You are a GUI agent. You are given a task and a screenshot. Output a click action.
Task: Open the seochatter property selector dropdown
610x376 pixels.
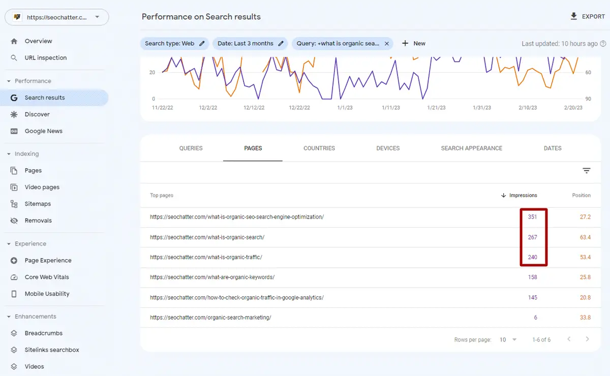(x=56, y=17)
